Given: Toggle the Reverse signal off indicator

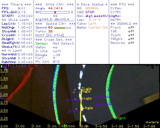Looking at the screenshot, I should tap(131, 43).
